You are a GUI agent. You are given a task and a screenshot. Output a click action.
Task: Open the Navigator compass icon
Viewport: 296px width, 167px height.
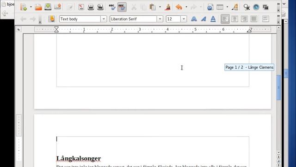pyautogui.click(x=256, y=7)
